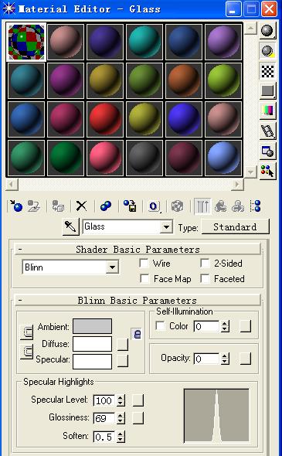The width and height of the screenshot is (282, 456).
Task: Enable the Wire checkbox
Action: pyautogui.click(x=144, y=264)
